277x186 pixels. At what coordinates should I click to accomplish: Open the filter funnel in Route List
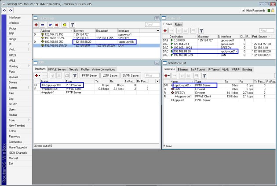tap(201, 31)
